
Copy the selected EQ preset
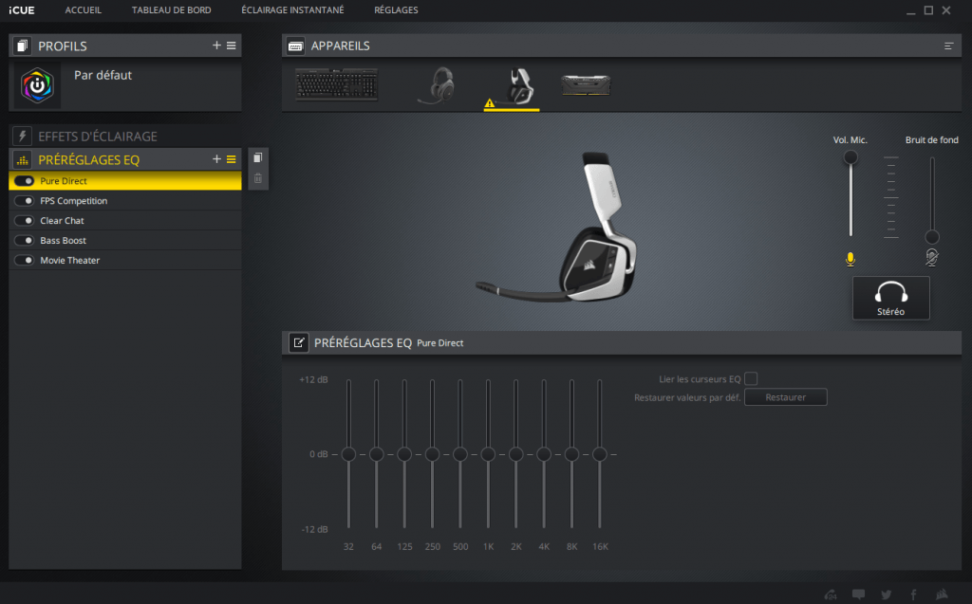tap(258, 157)
